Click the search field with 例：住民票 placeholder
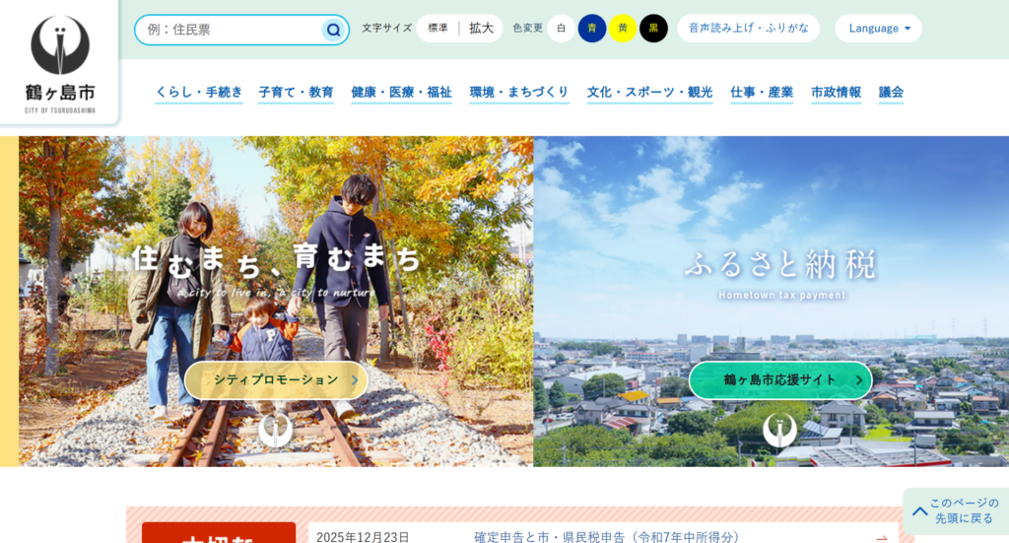 coord(230,30)
